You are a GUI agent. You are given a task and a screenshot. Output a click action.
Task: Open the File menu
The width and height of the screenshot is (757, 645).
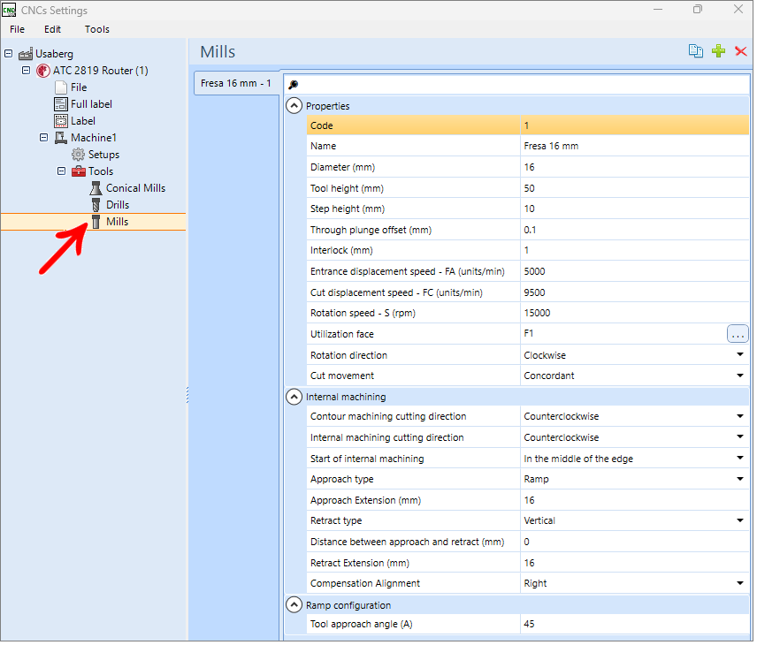18,29
